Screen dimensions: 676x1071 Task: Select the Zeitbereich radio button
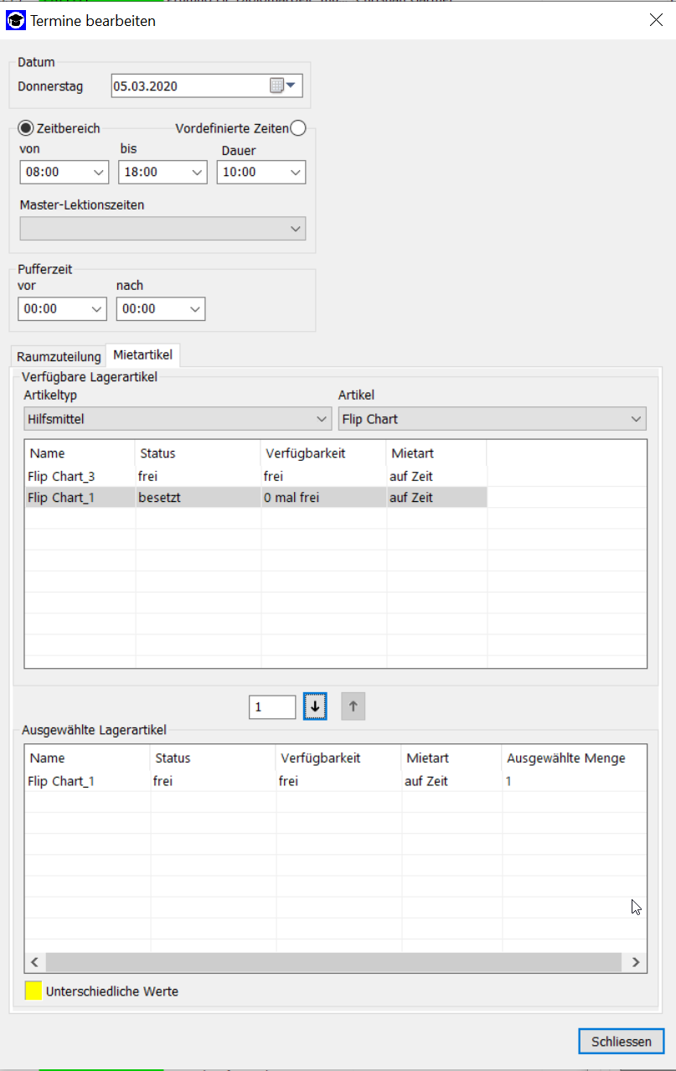pyautogui.click(x=26, y=128)
